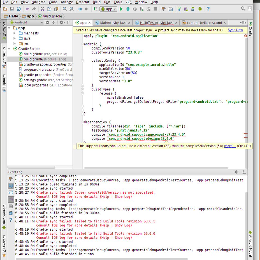Click the Sync Now link
Screen dimensions: 260x260
tap(235, 30)
